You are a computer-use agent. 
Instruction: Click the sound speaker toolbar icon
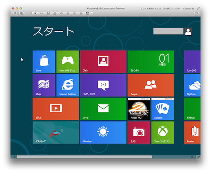[x=61, y=13]
